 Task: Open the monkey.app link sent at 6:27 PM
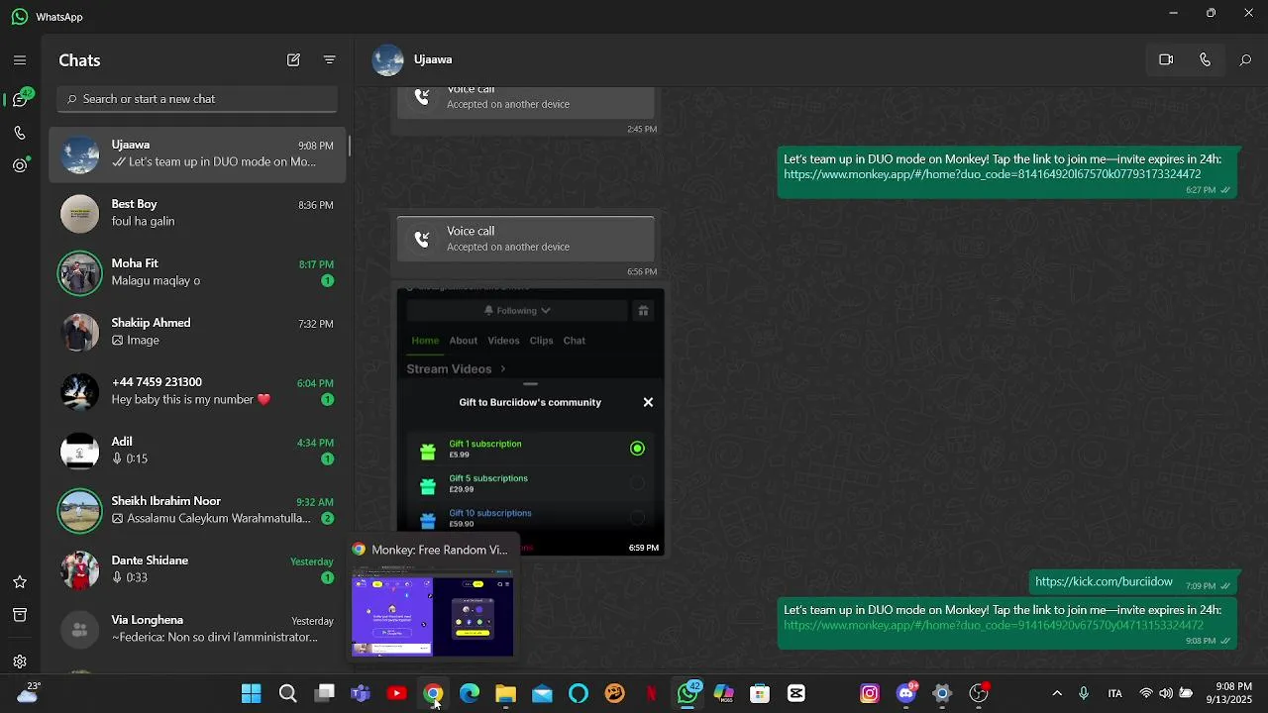(x=992, y=174)
